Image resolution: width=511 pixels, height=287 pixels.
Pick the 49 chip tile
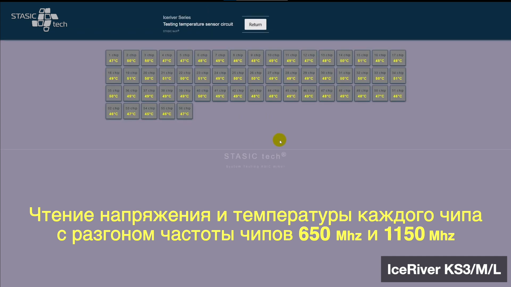[x=362, y=93]
